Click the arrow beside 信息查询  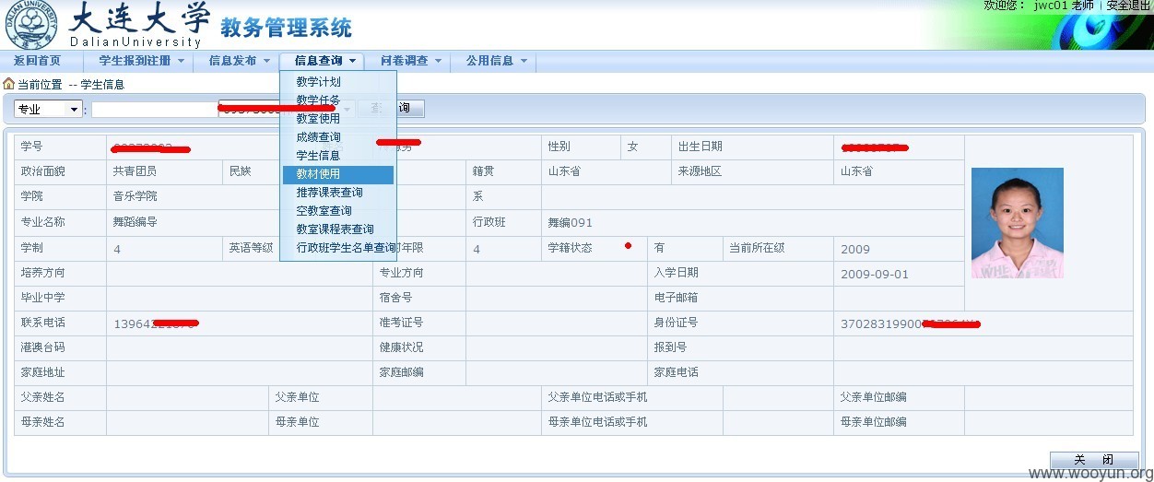[x=353, y=62]
